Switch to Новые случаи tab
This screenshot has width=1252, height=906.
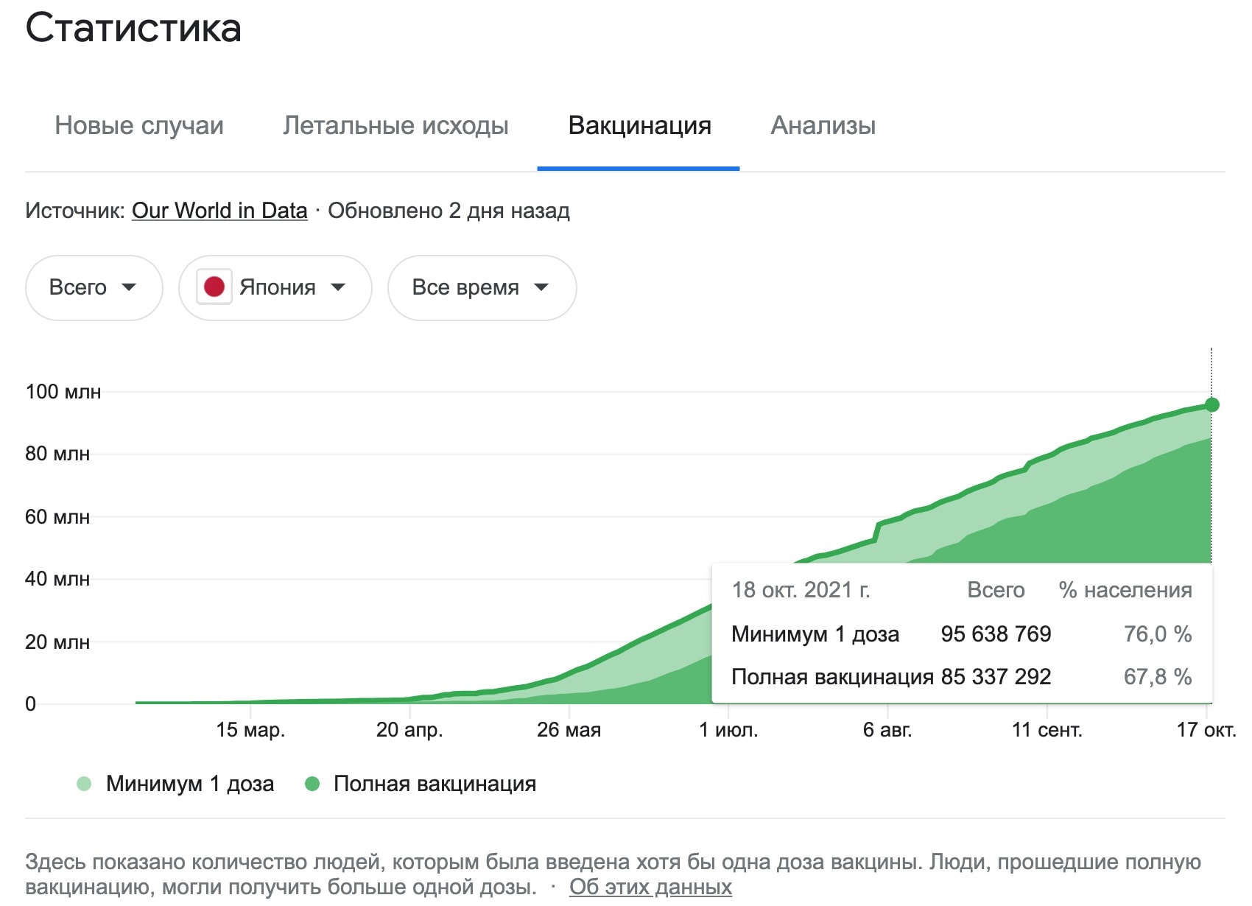pyautogui.click(x=139, y=126)
